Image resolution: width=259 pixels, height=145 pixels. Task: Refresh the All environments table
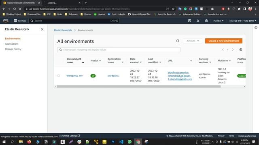click(x=178, y=41)
